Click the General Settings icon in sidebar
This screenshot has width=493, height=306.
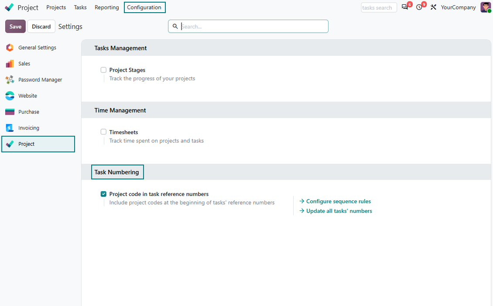[10, 48]
